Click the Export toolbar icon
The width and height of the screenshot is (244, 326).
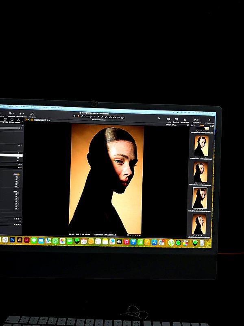[x=18, y=119]
